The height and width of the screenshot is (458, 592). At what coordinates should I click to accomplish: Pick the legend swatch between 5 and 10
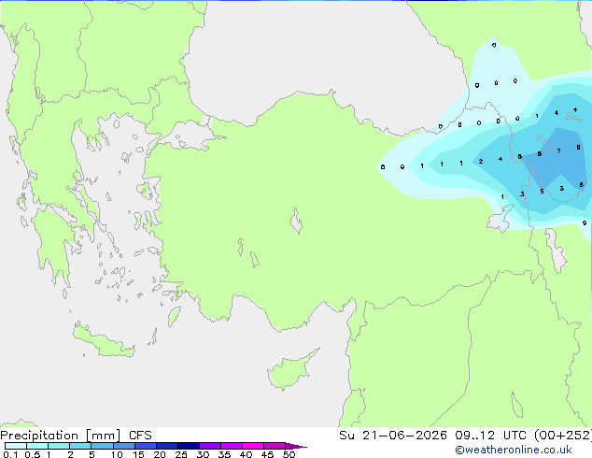click(x=102, y=446)
